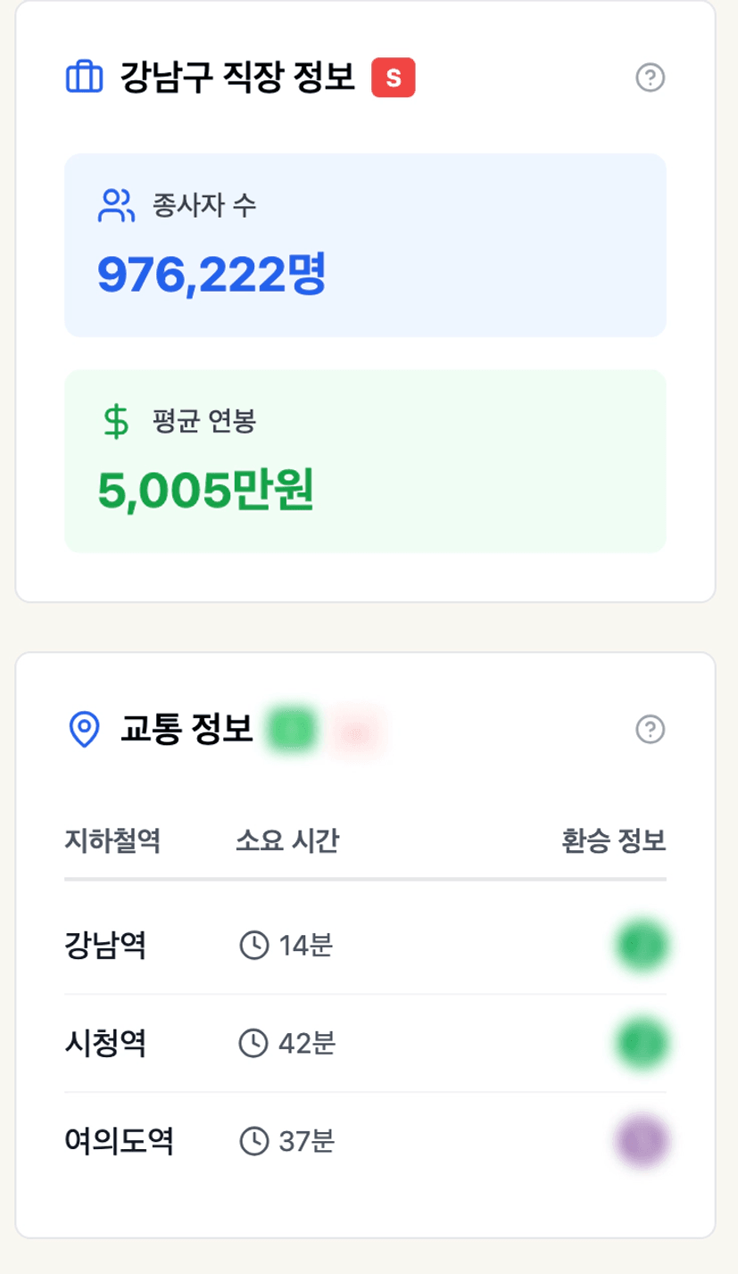Screen dimensions: 738x1274
Task: Select the 소요 시간 column header
Action: click(287, 841)
